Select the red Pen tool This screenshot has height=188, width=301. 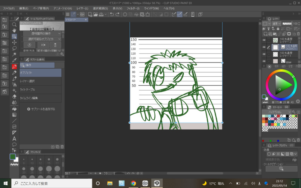point(14,67)
